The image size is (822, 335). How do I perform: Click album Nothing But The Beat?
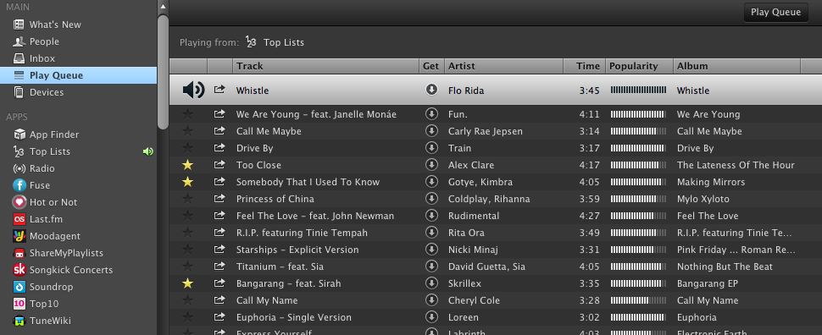click(x=725, y=266)
